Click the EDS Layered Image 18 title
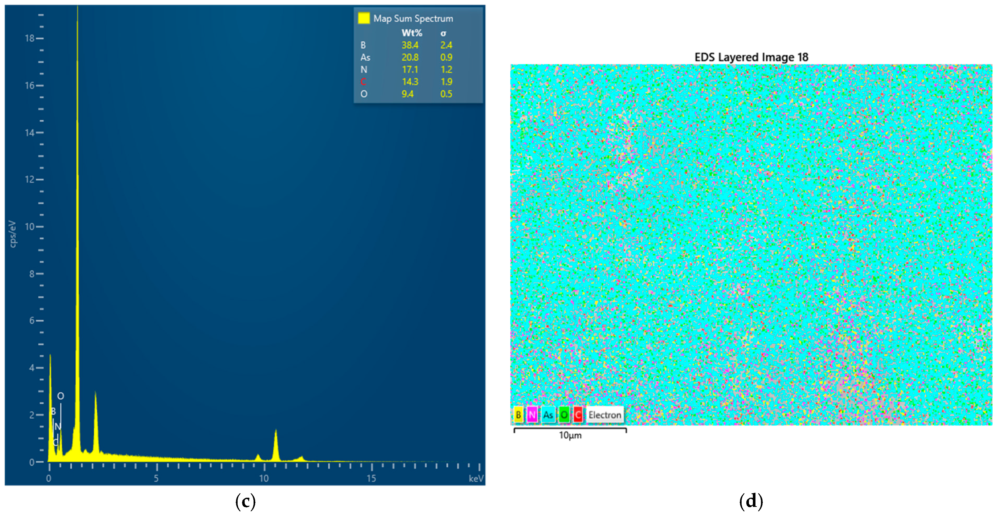The image size is (997, 515). 751,57
